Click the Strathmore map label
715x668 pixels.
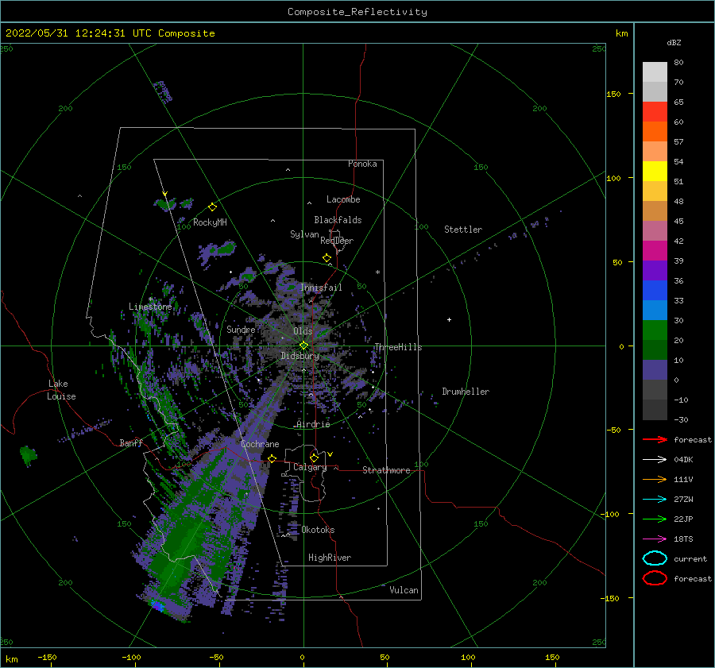point(386,470)
